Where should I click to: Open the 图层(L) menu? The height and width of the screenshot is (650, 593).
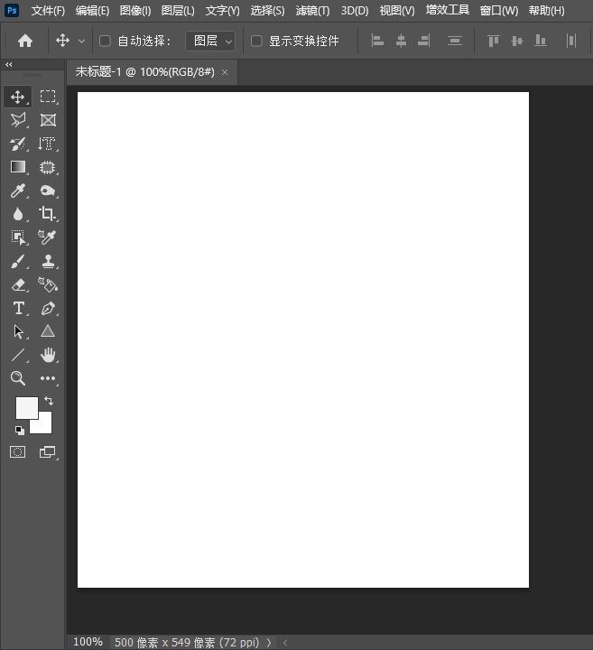coord(178,10)
